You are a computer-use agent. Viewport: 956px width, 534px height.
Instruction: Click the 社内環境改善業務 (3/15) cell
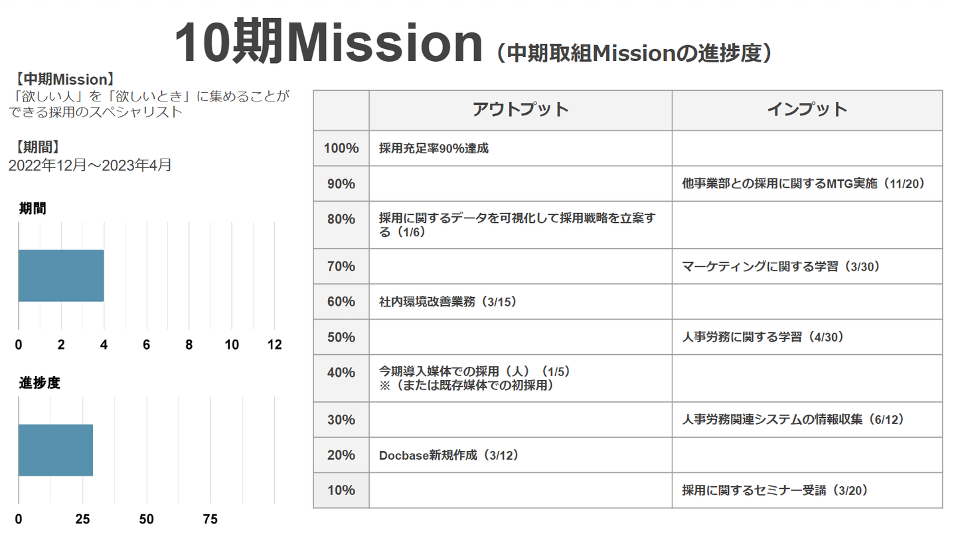[447, 302]
